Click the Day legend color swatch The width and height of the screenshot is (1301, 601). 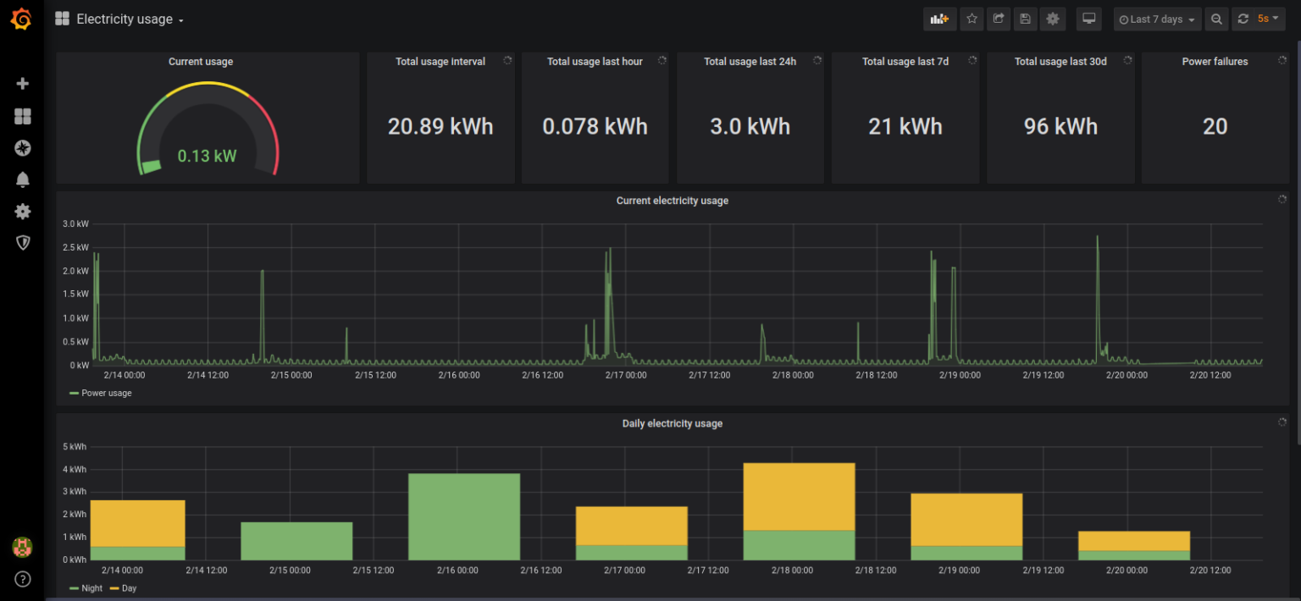[114, 588]
